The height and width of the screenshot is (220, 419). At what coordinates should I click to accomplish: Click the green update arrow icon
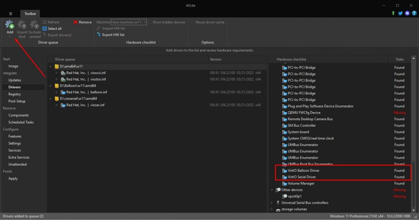point(393,13)
